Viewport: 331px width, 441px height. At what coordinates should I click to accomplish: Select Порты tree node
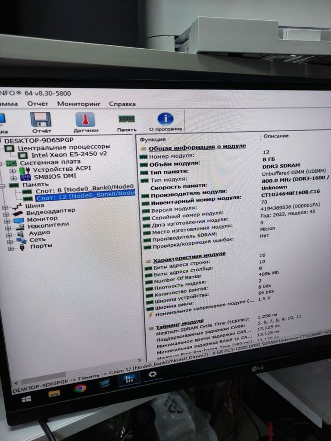coord(41,246)
